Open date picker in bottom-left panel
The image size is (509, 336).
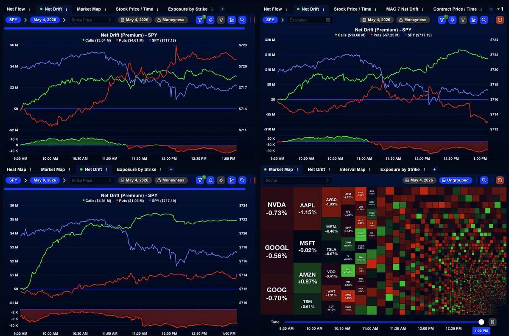pyautogui.click(x=135, y=180)
